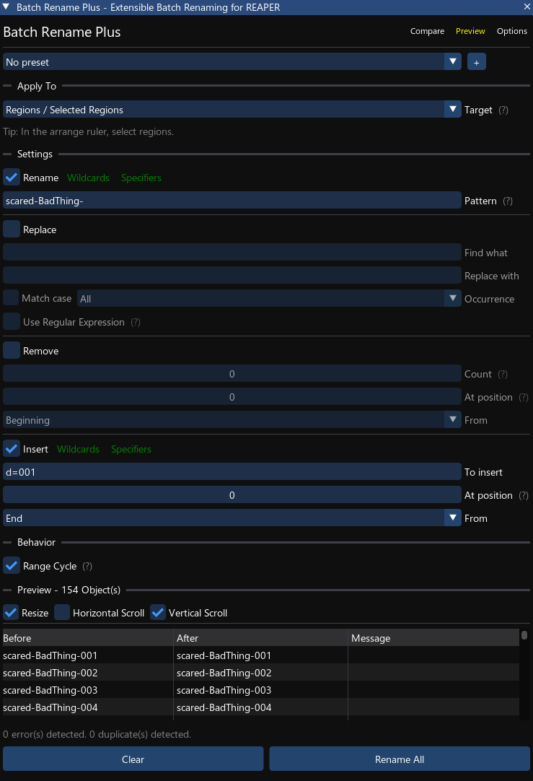
Task: Toggle the Preview menu item
Action: [470, 31]
